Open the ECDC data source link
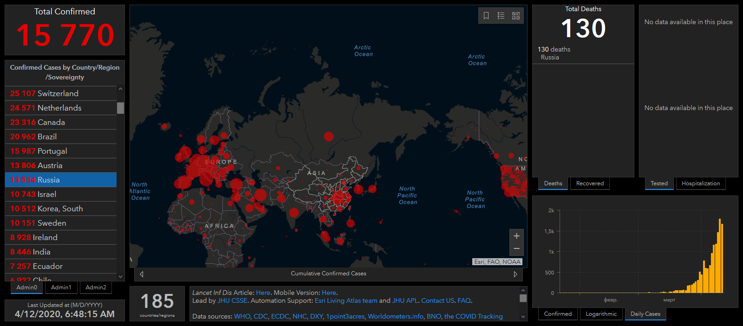This screenshot has height=326, width=743. [x=280, y=316]
